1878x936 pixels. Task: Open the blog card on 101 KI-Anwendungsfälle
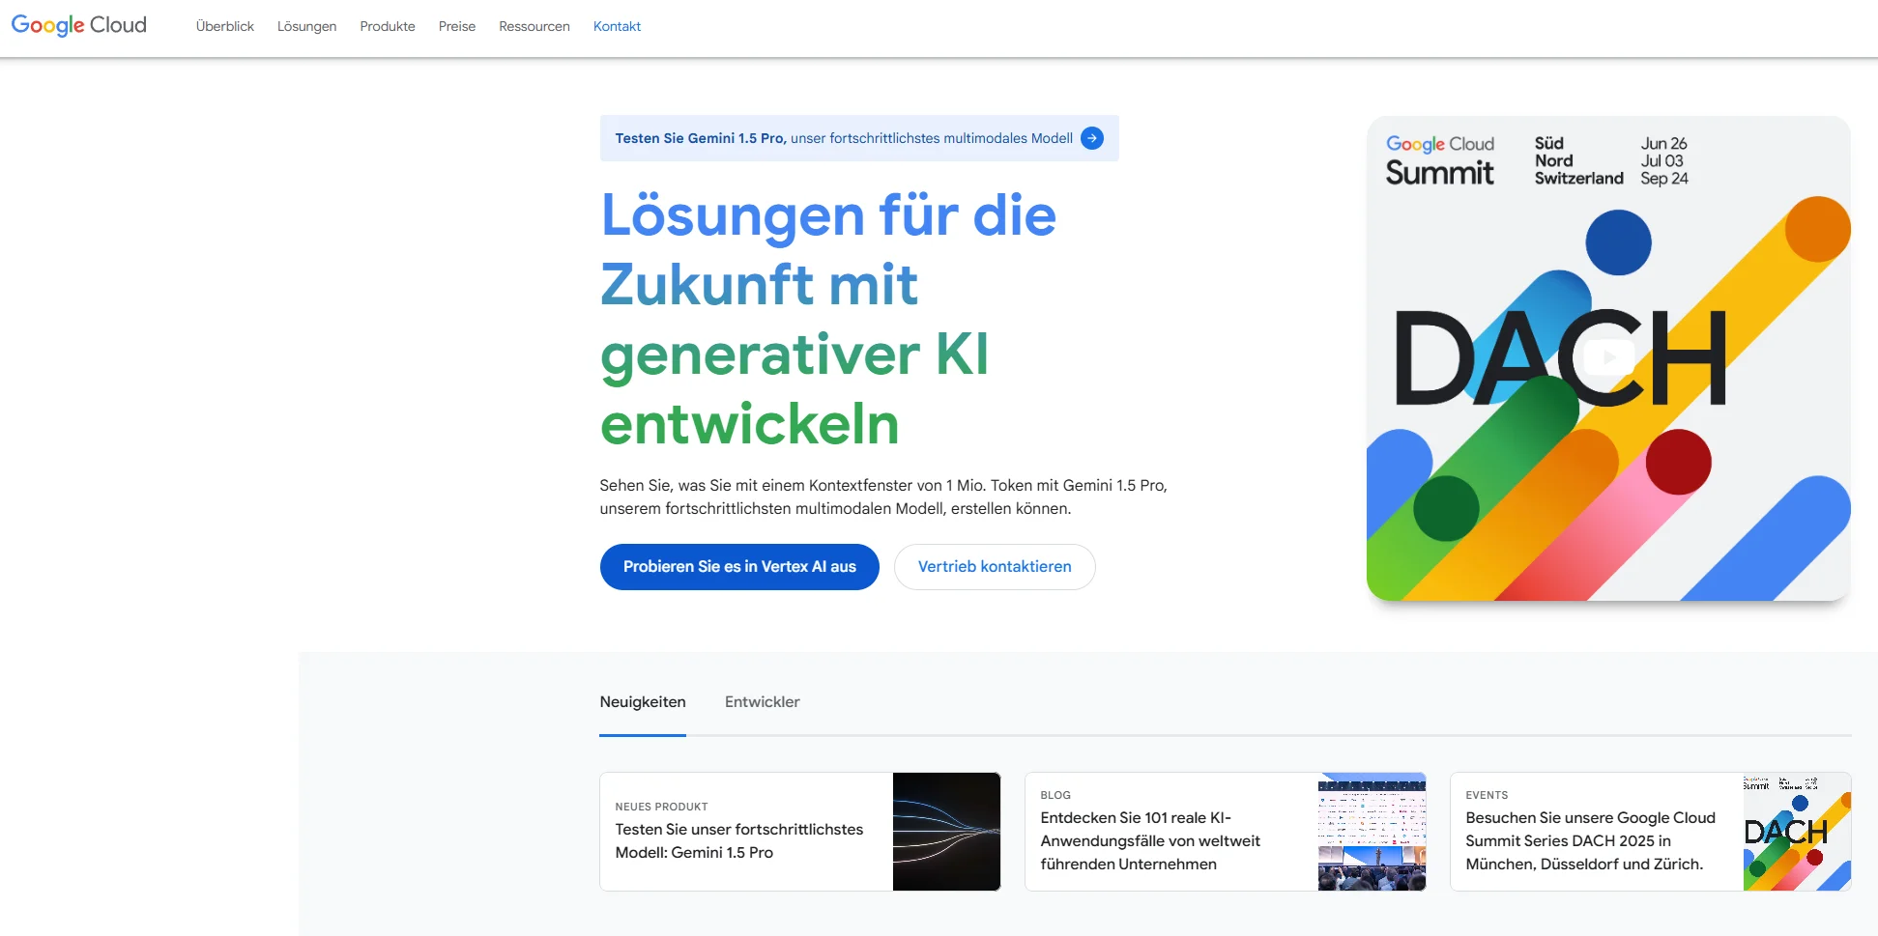pos(1226,832)
